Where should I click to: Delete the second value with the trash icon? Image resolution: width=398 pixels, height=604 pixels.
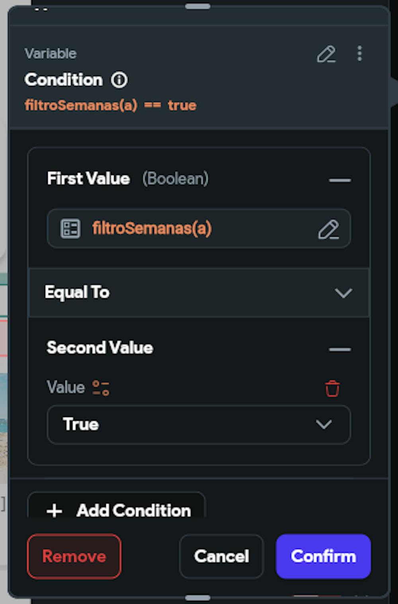coord(332,388)
